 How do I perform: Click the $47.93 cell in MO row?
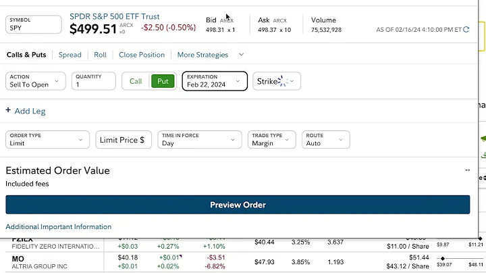[x=265, y=262]
